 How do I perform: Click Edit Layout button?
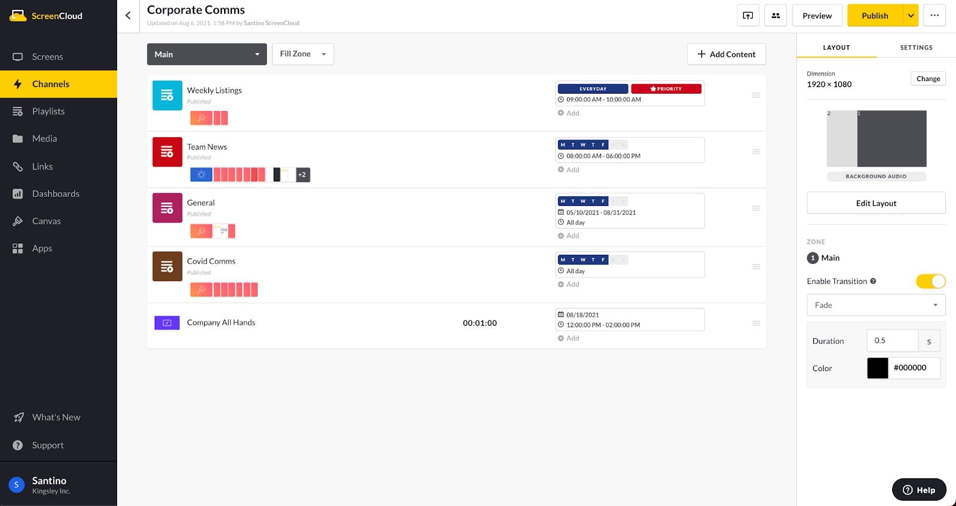(876, 203)
